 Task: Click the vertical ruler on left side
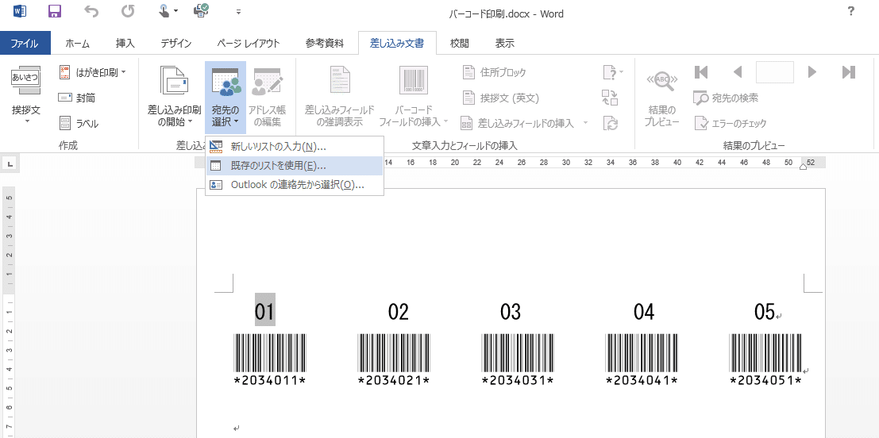[9, 313]
